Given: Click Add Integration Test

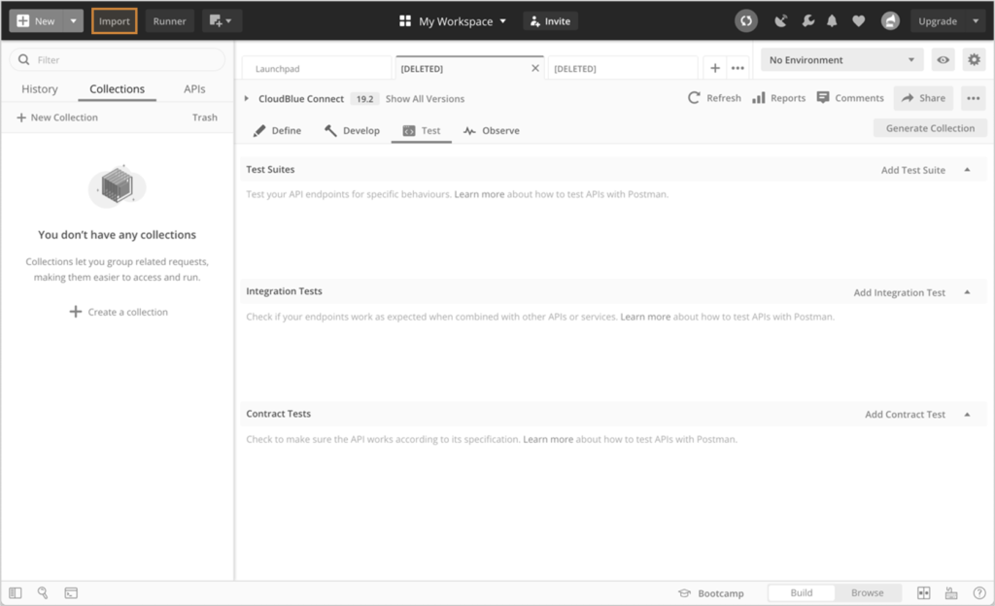Looking at the screenshot, I should 899,292.
